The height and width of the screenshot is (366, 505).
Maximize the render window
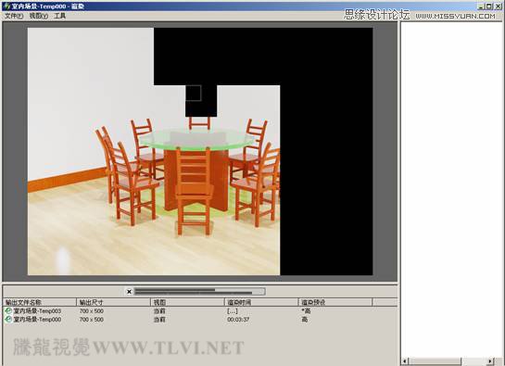click(x=489, y=6)
